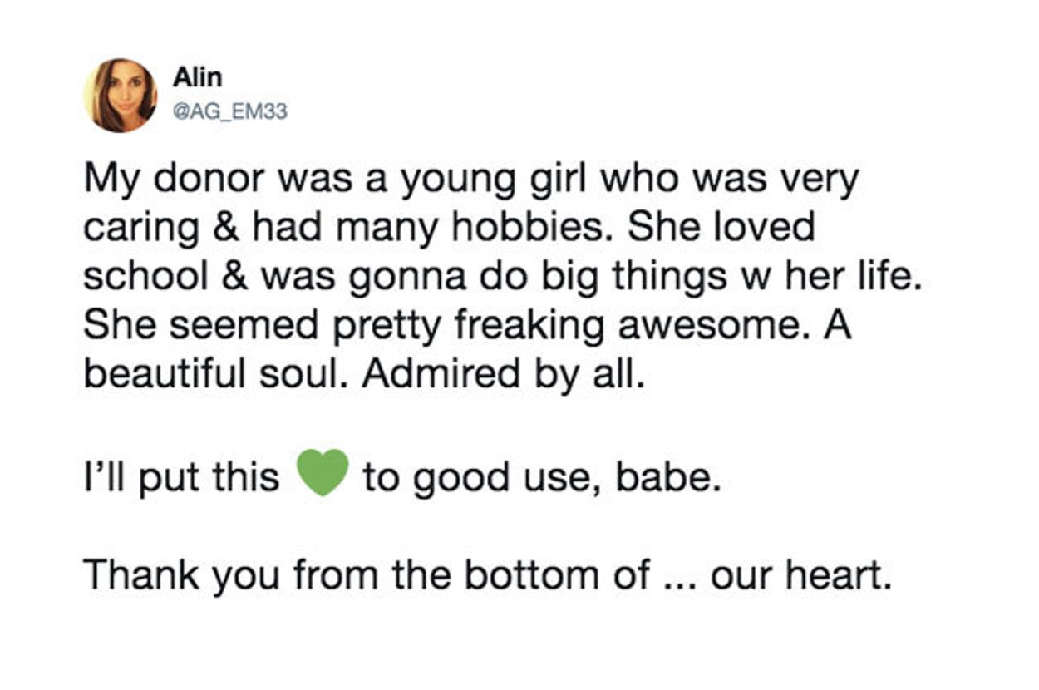Click the text "I'll put this"
The width and height of the screenshot is (1039, 690).
tap(181, 478)
